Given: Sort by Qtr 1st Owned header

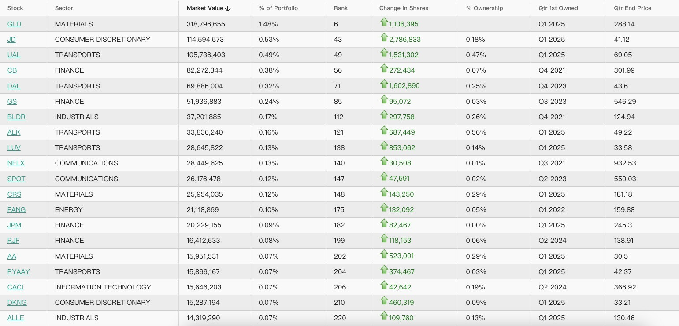Looking at the screenshot, I should [x=558, y=8].
